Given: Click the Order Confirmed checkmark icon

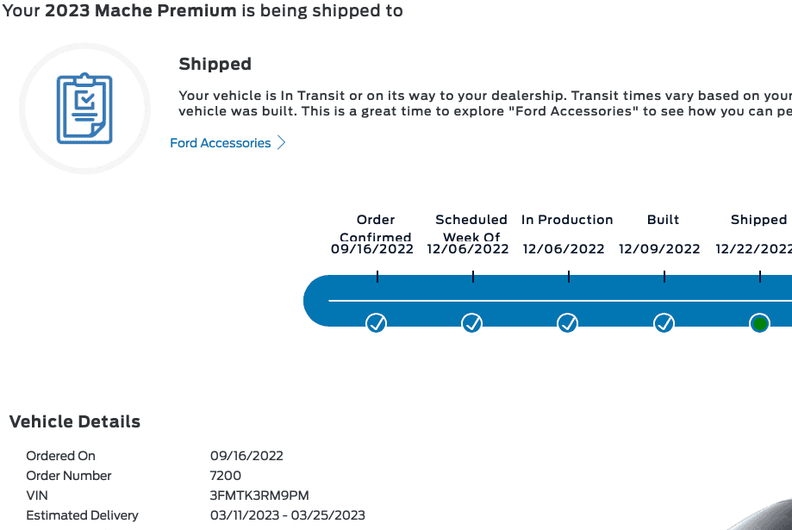Looking at the screenshot, I should (x=377, y=323).
